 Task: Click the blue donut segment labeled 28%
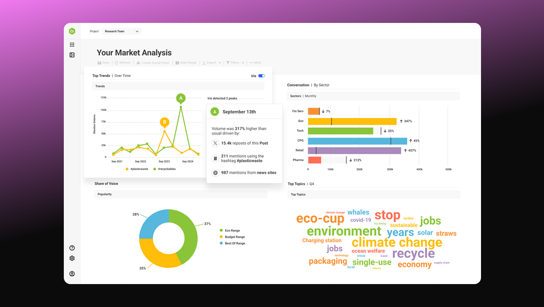(152, 224)
